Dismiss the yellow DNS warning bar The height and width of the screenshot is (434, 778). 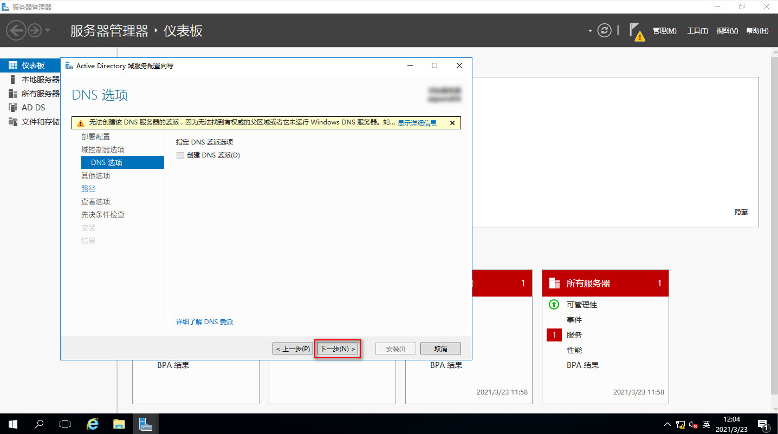(452, 123)
